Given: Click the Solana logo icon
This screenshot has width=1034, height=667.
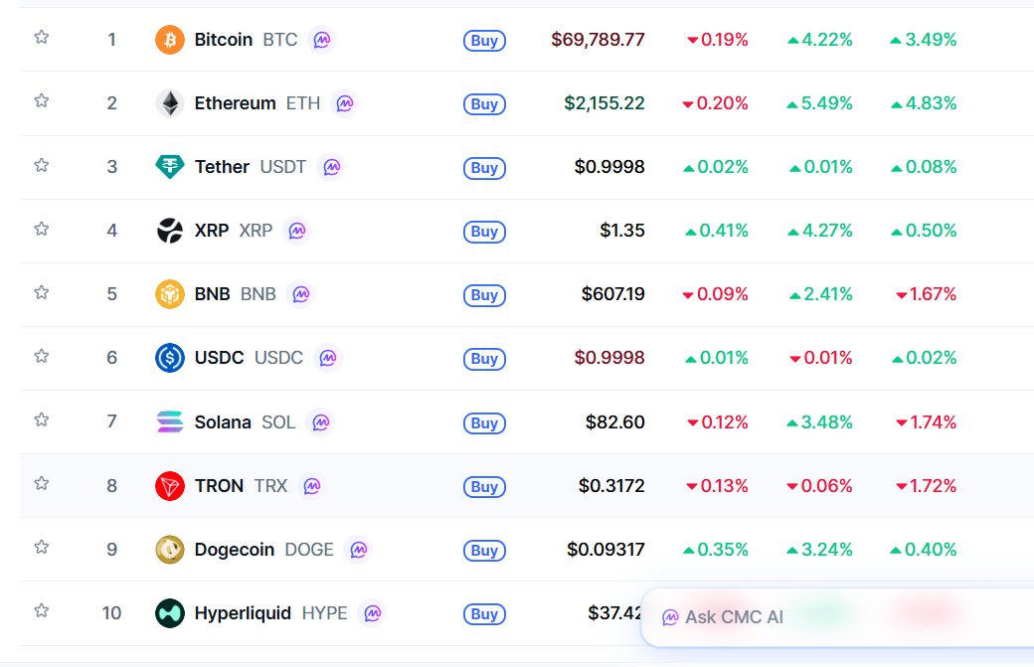Looking at the screenshot, I should pyautogui.click(x=170, y=422).
